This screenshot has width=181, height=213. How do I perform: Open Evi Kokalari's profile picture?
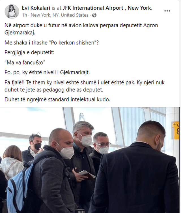pos(12,11)
